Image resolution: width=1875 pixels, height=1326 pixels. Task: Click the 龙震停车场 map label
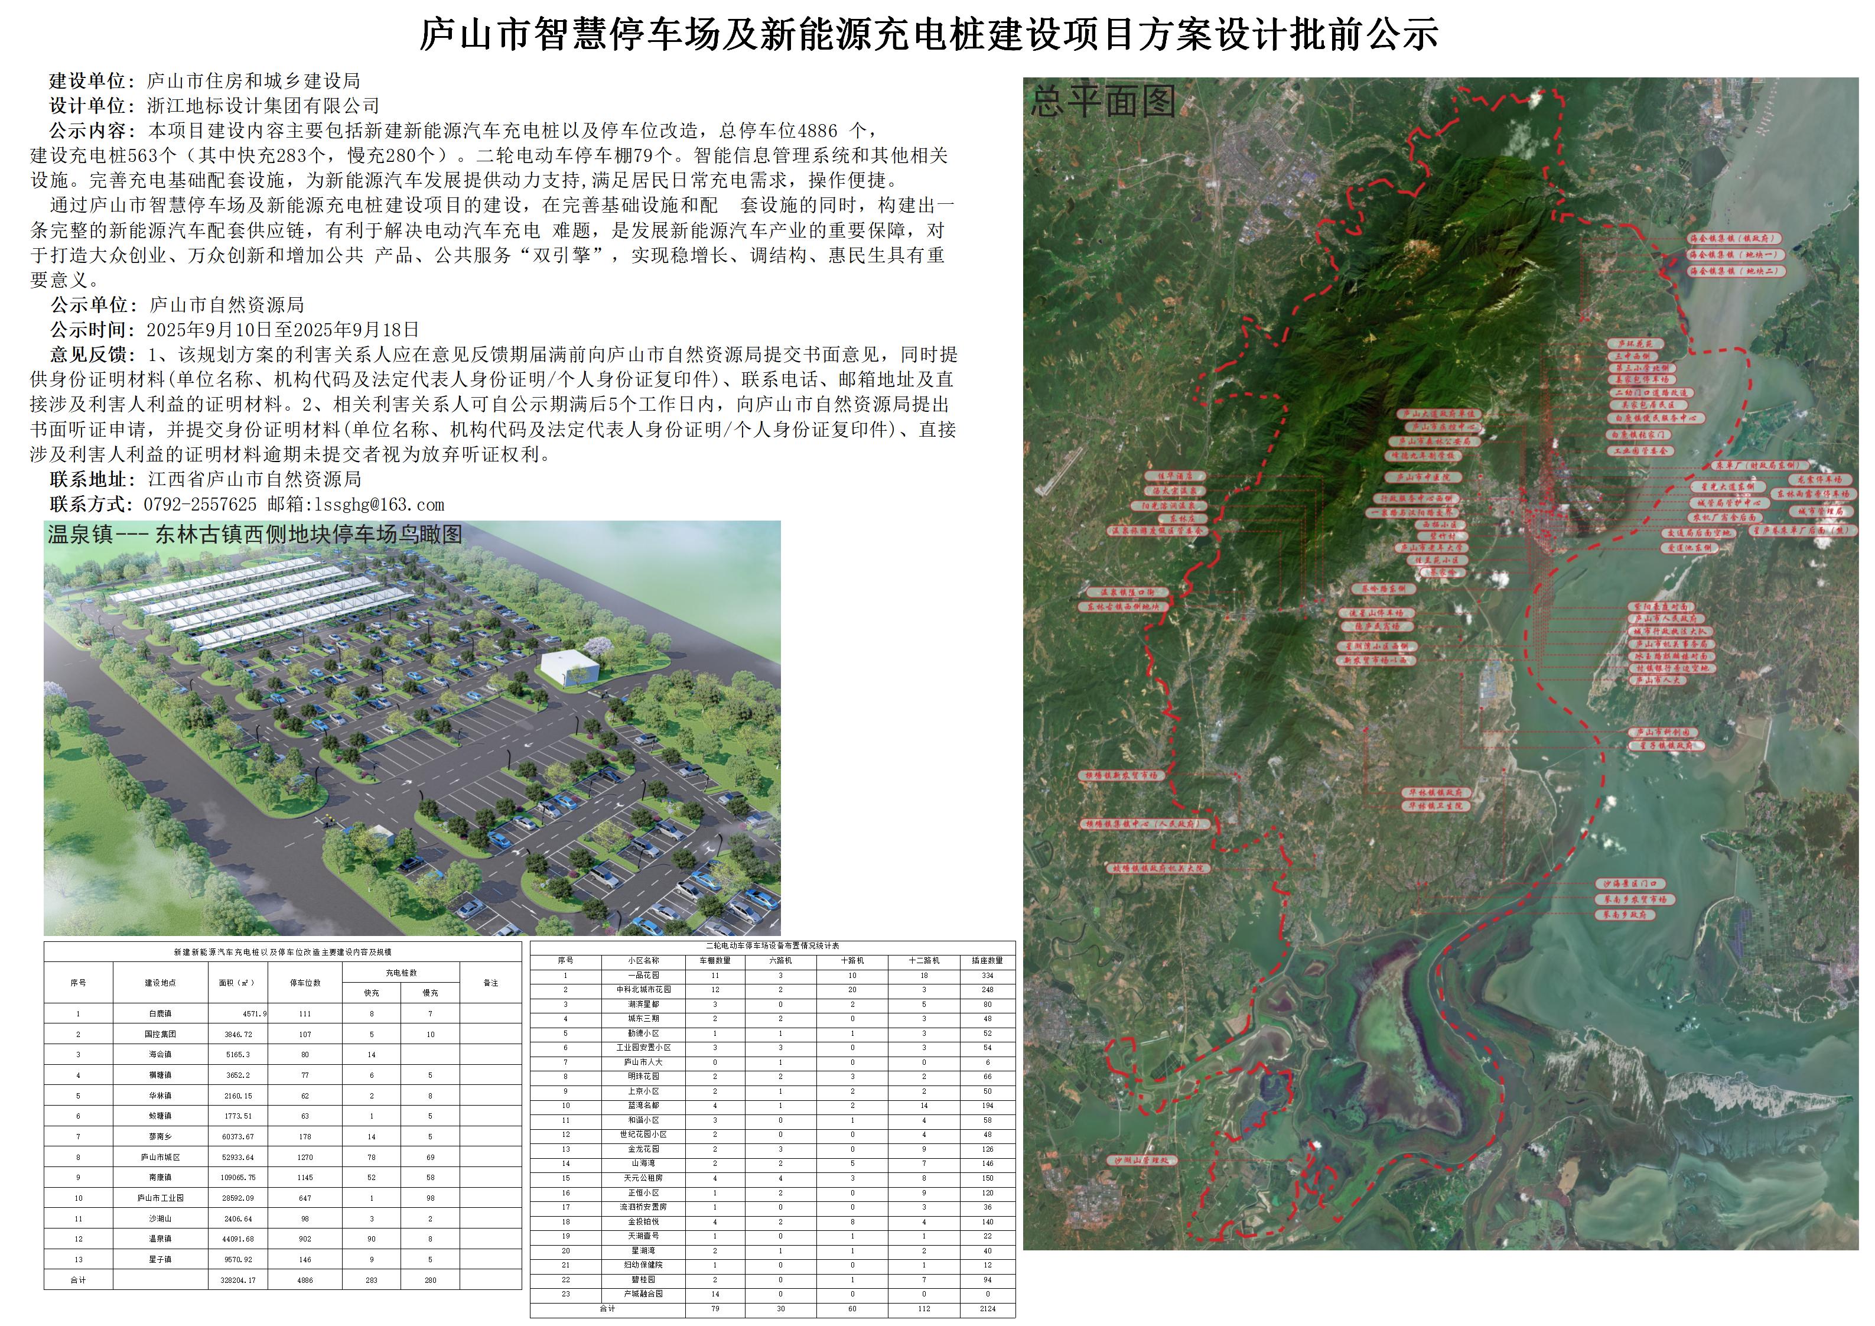1819,480
